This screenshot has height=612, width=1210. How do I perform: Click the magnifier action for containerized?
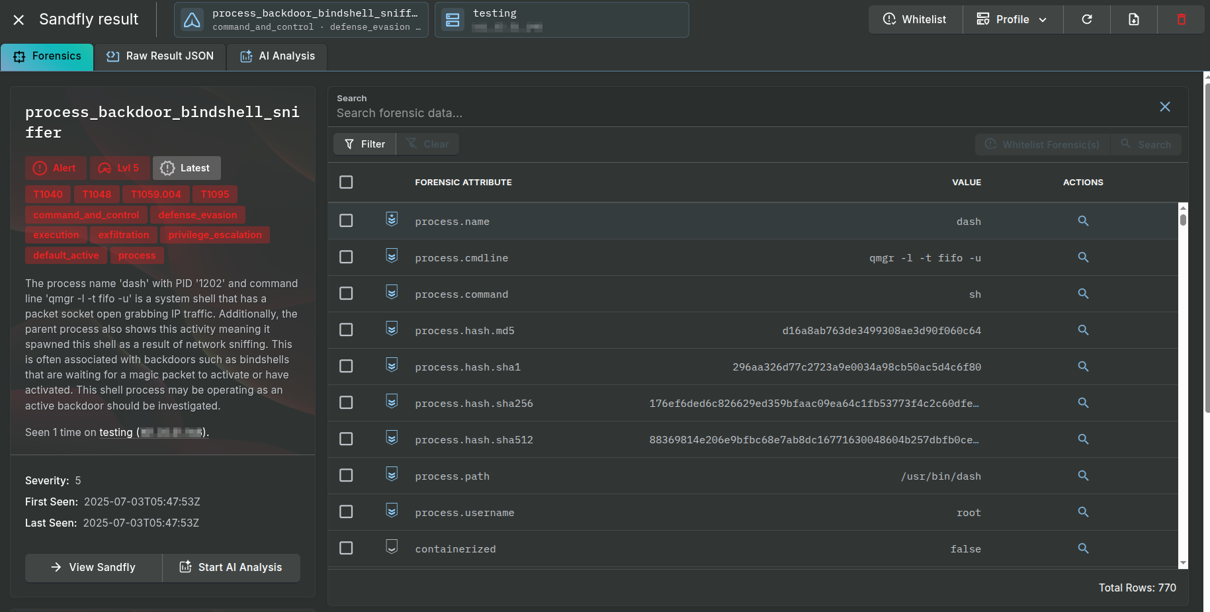tap(1083, 548)
